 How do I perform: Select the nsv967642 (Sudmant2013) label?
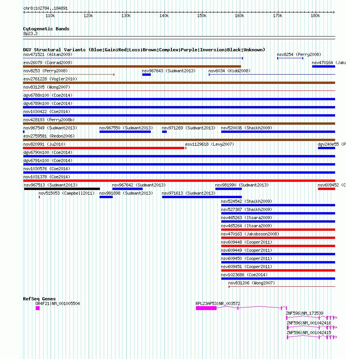tap(139, 185)
